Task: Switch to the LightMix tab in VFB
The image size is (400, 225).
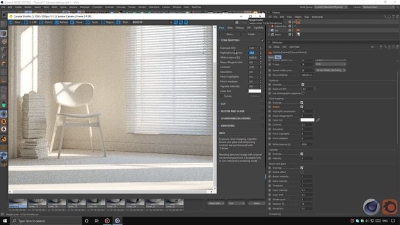Action: 258,27
